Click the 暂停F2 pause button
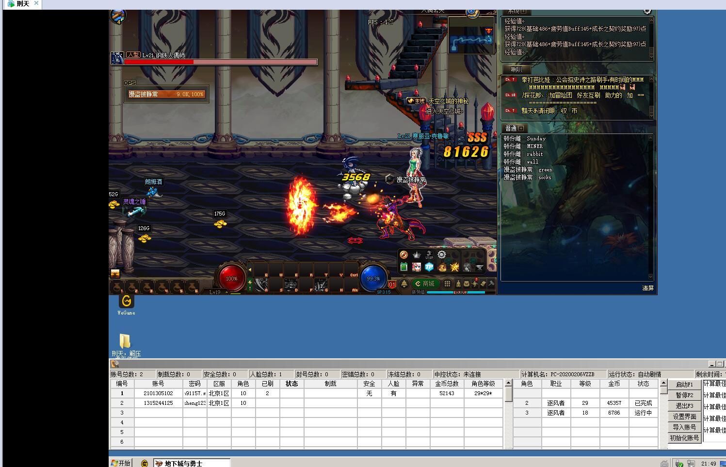This screenshot has width=726, height=467. pyautogui.click(x=684, y=395)
